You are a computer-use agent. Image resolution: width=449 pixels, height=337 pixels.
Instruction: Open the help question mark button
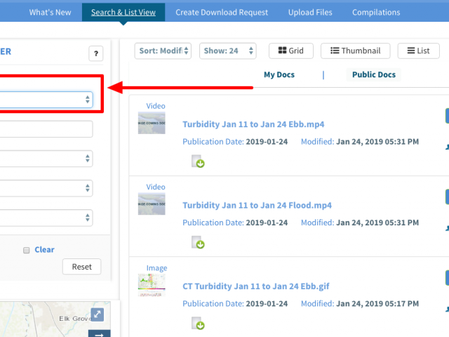pyautogui.click(x=96, y=53)
